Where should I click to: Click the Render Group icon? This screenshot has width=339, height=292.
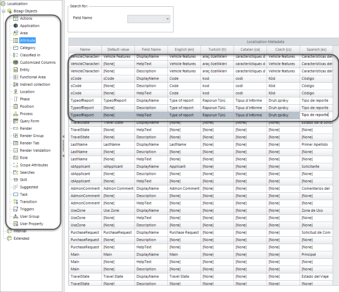tap(16, 136)
